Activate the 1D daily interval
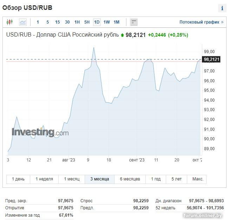 point(97,22)
